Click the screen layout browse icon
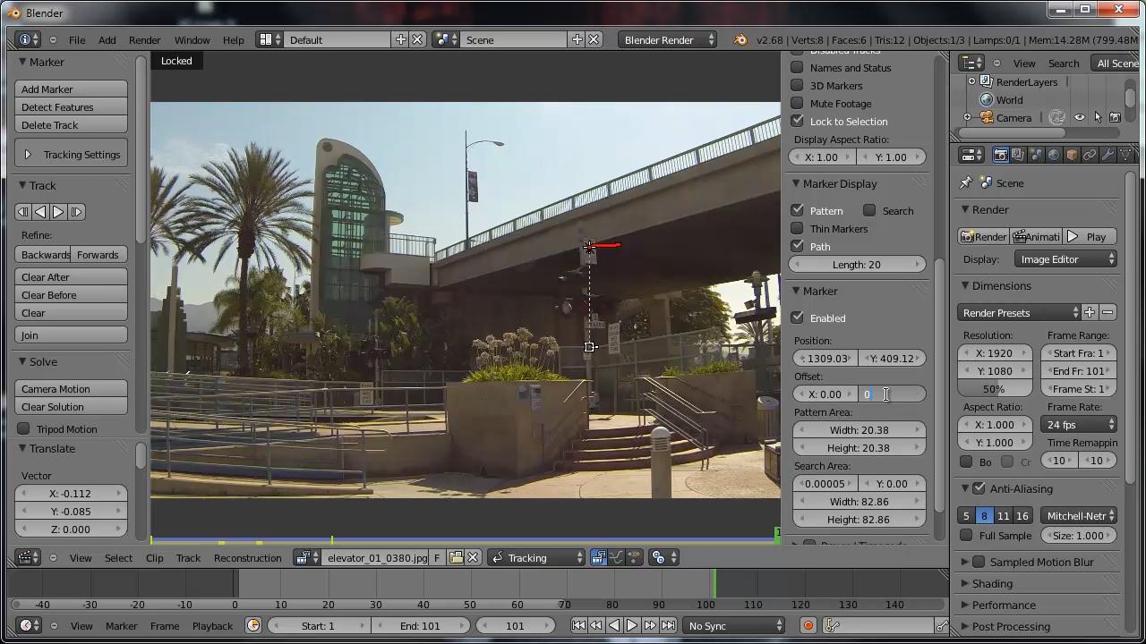 pyautogui.click(x=269, y=39)
